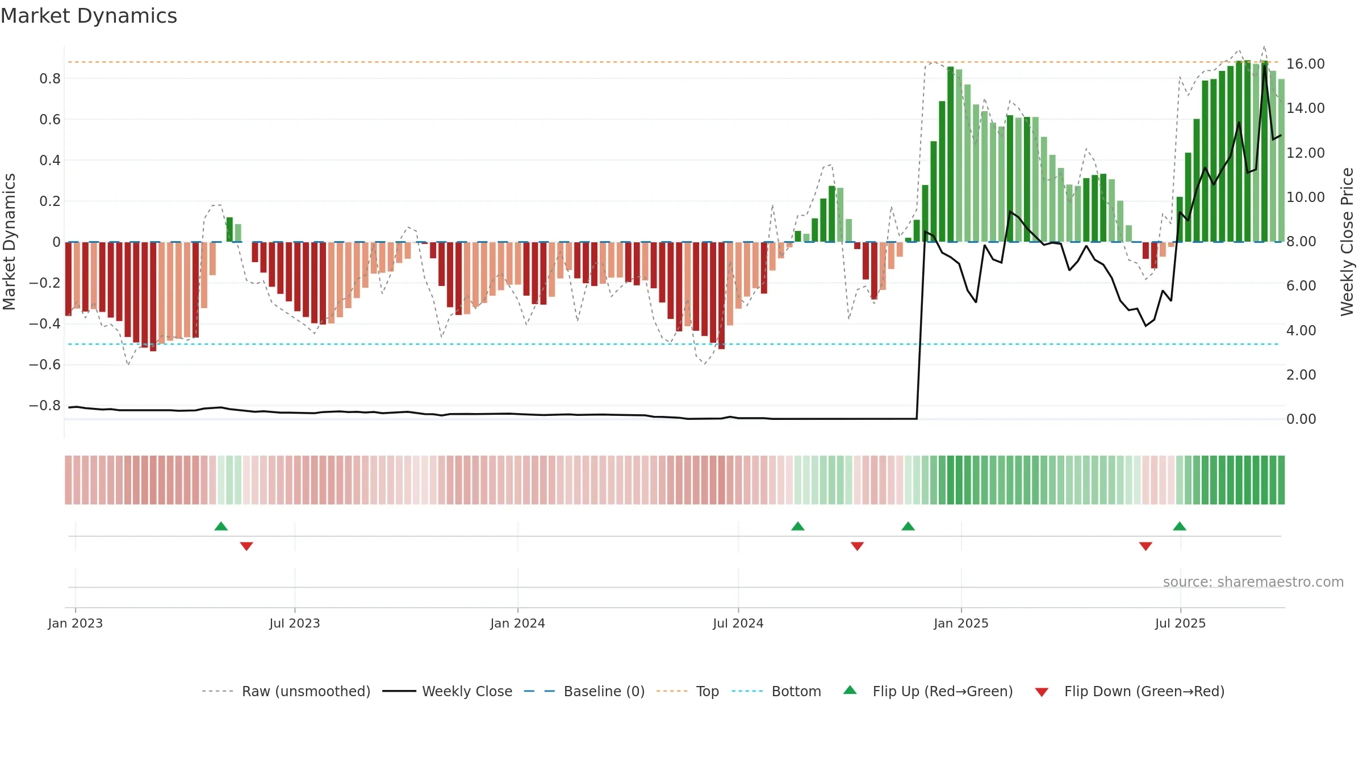Screen dimensions: 1363x766
Task: Click the 8.00 right-axis price label
Action: coord(1302,241)
